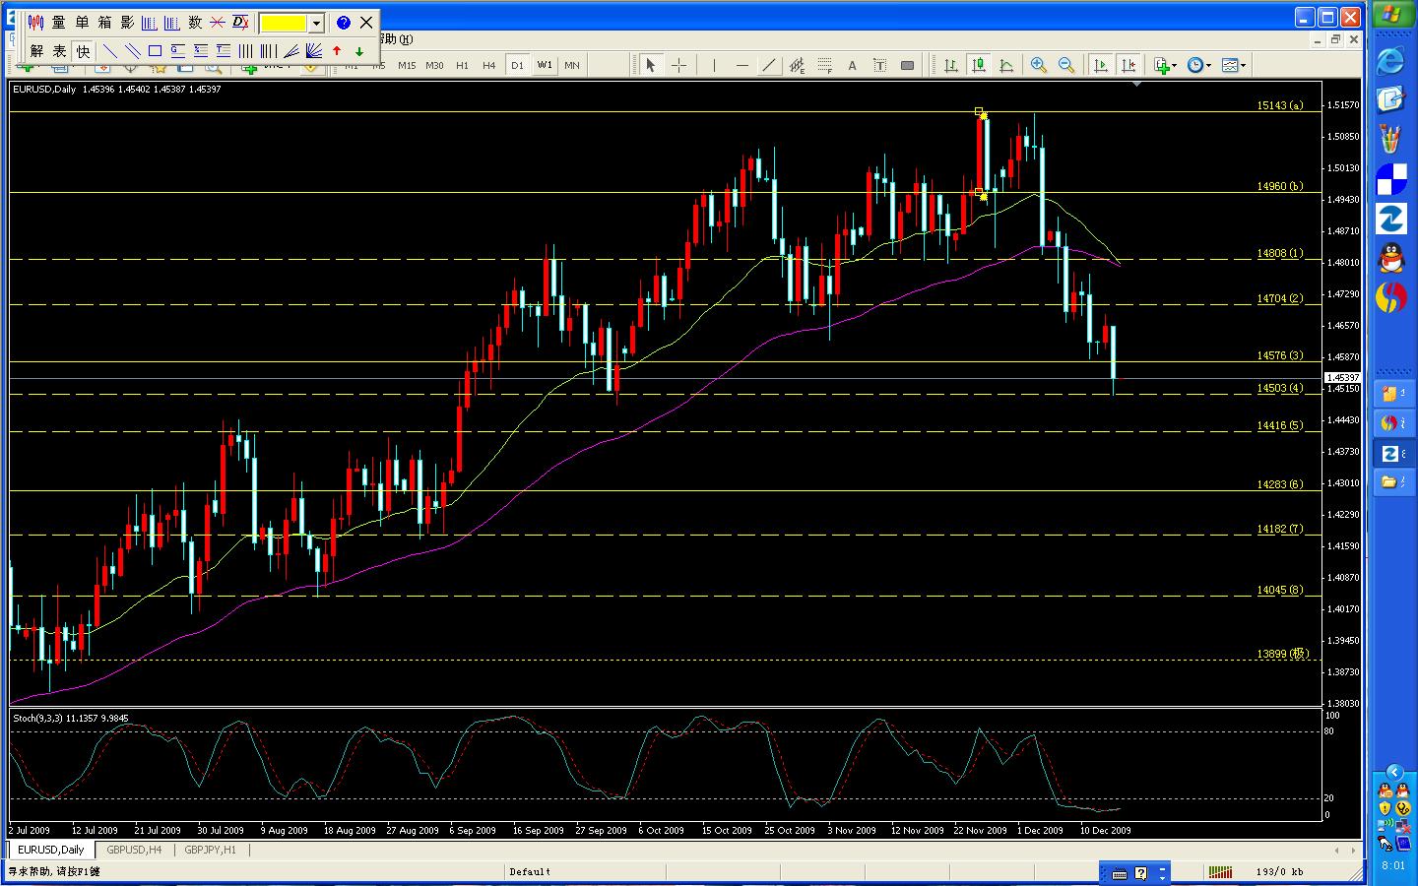Close the floating drawing toolbar
This screenshot has width=1418, height=886.
pyautogui.click(x=366, y=23)
